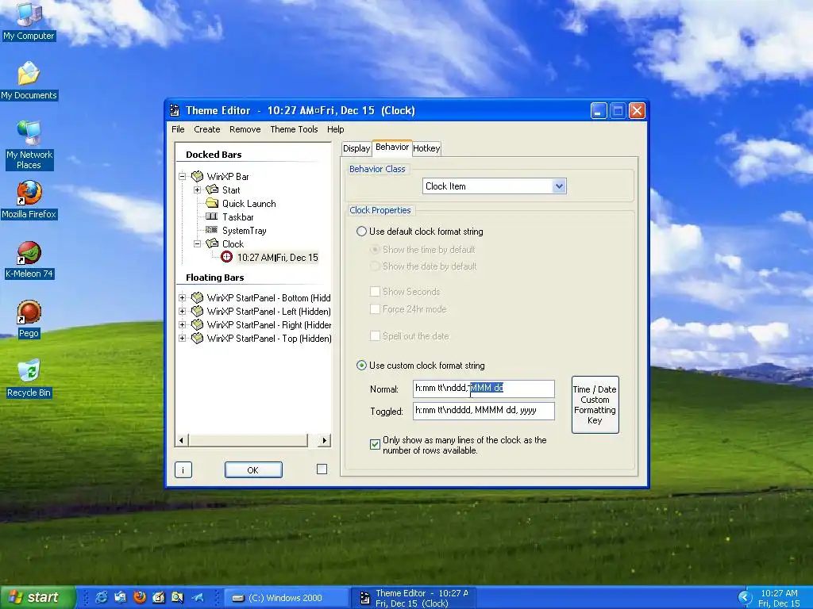Expand WinXP StartPanel - Right node
Image resolution: width=813 pixels, height=609 pixels.
pyautogui.click(x=183, y=324)
